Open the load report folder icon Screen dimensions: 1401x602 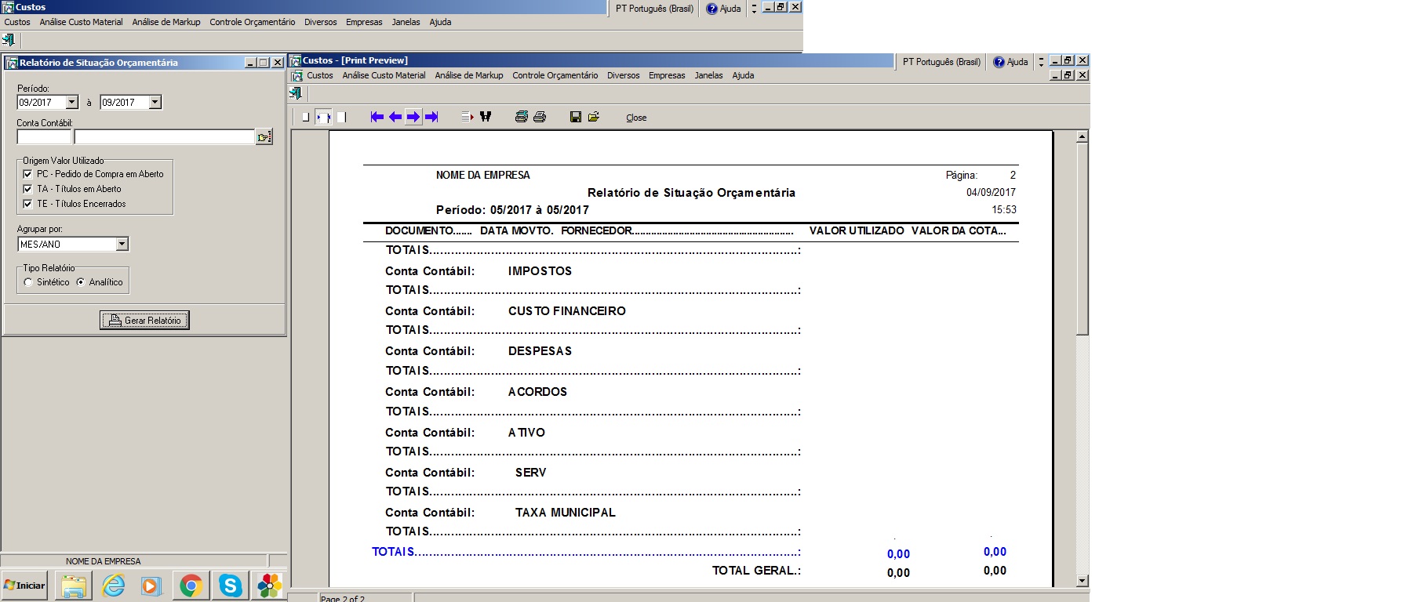click(x=594, y=117)
